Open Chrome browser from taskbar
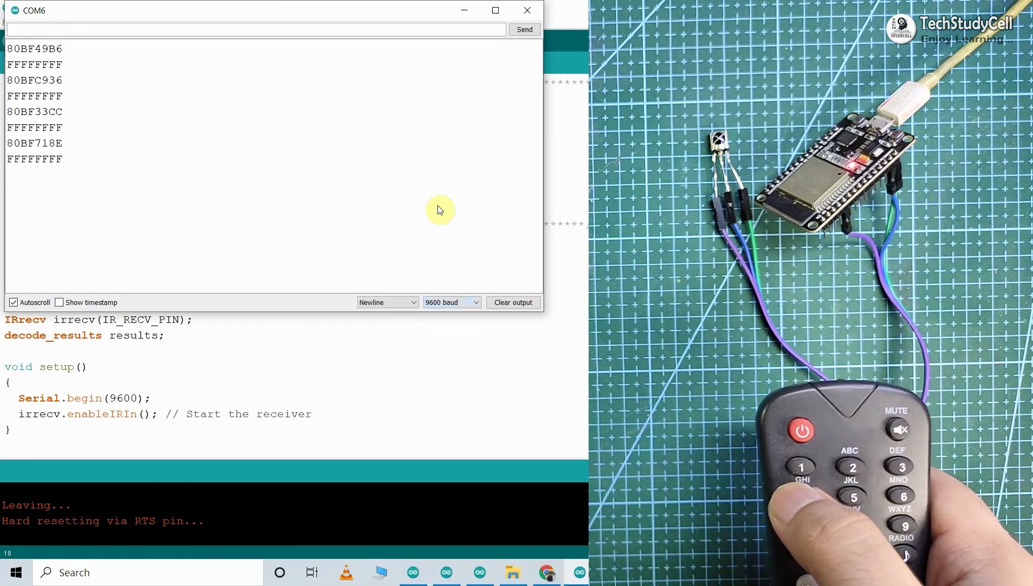 coord(546,572)
